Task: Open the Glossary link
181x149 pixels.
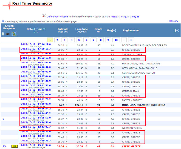Action: click(x=173, y=21)
